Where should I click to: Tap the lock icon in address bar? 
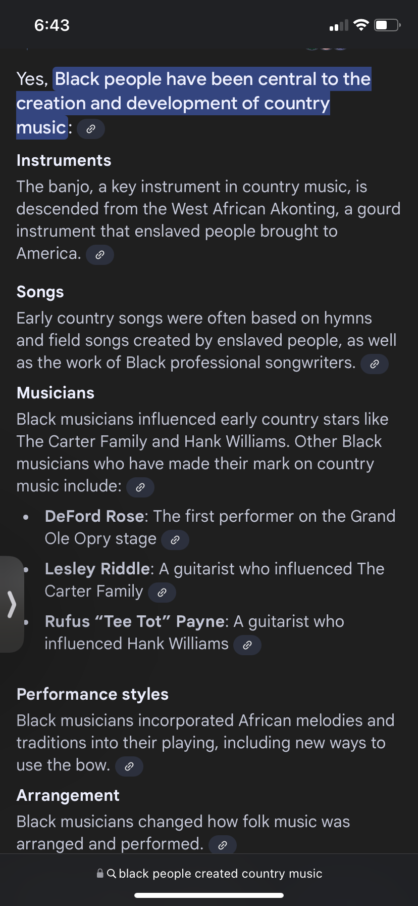point(100,874)
